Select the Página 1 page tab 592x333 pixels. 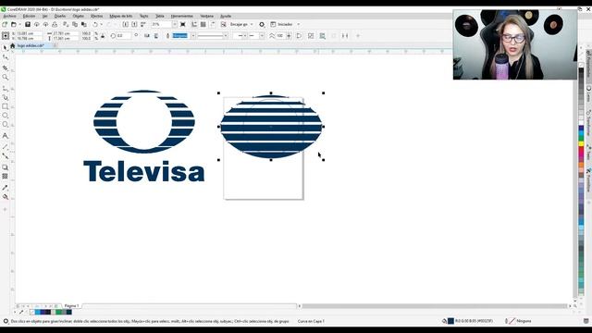tap(71, 306)
